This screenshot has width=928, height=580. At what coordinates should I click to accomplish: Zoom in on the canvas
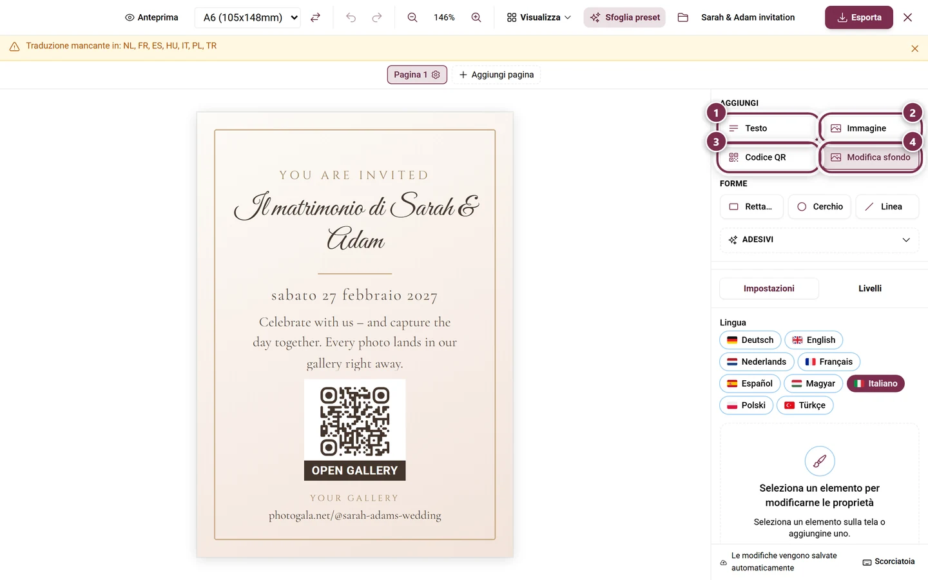(x=476, y=17)
